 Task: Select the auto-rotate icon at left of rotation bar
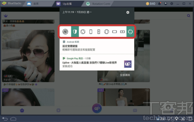[65, 32]
